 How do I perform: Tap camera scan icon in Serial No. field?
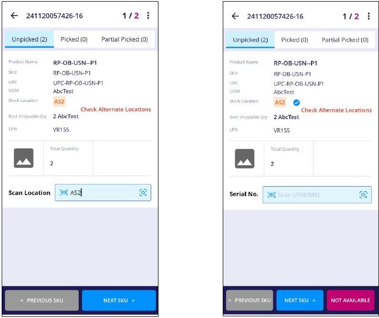pos(363,194)
